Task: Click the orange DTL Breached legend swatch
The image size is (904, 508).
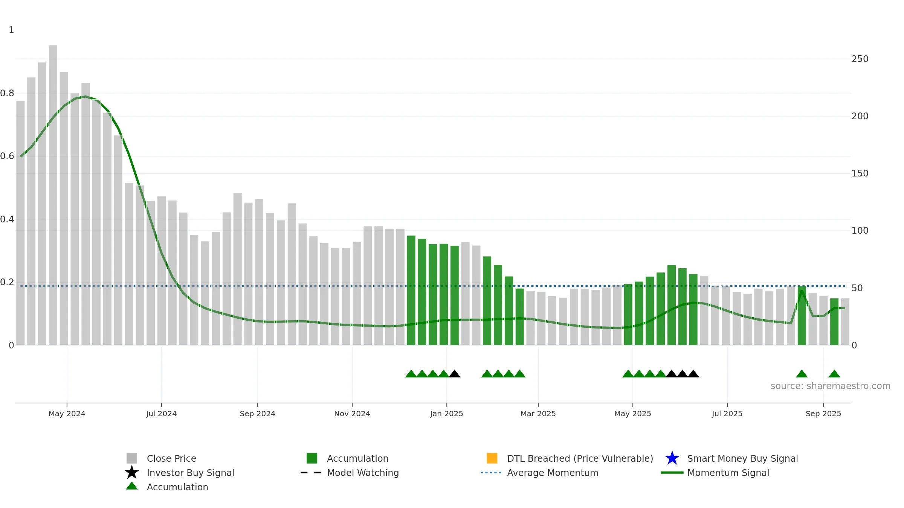Action: tap(492, 458)
